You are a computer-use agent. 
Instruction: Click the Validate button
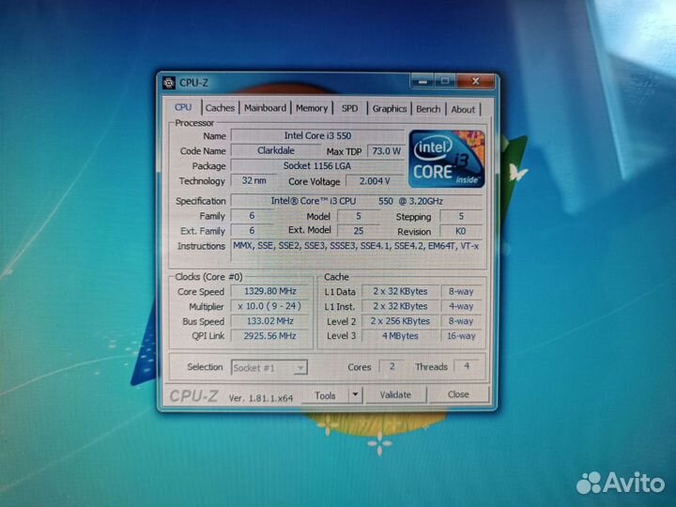coord(395,394)
